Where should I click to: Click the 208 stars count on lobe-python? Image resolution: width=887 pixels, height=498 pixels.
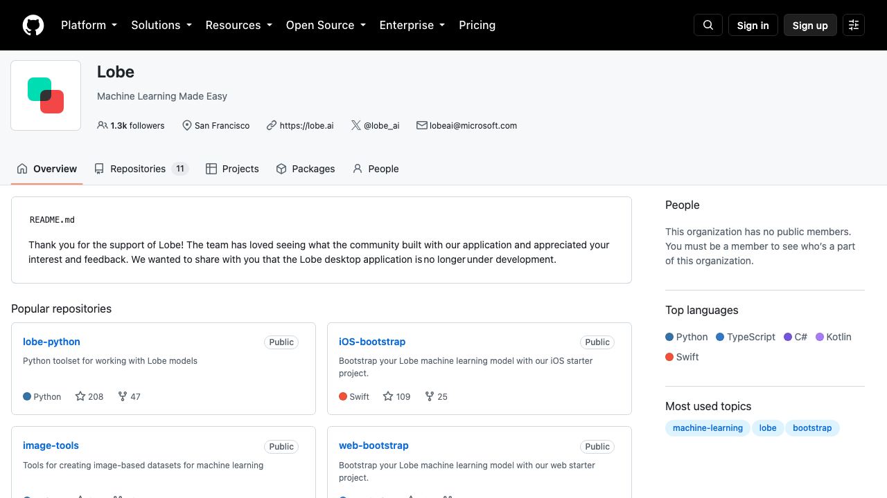pos(96,396)
